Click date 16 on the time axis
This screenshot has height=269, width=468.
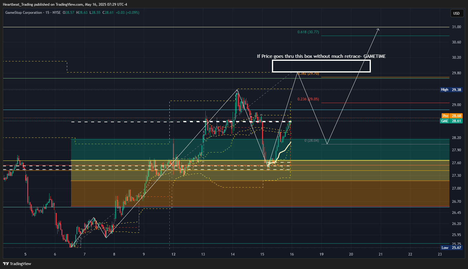(292, 254)
